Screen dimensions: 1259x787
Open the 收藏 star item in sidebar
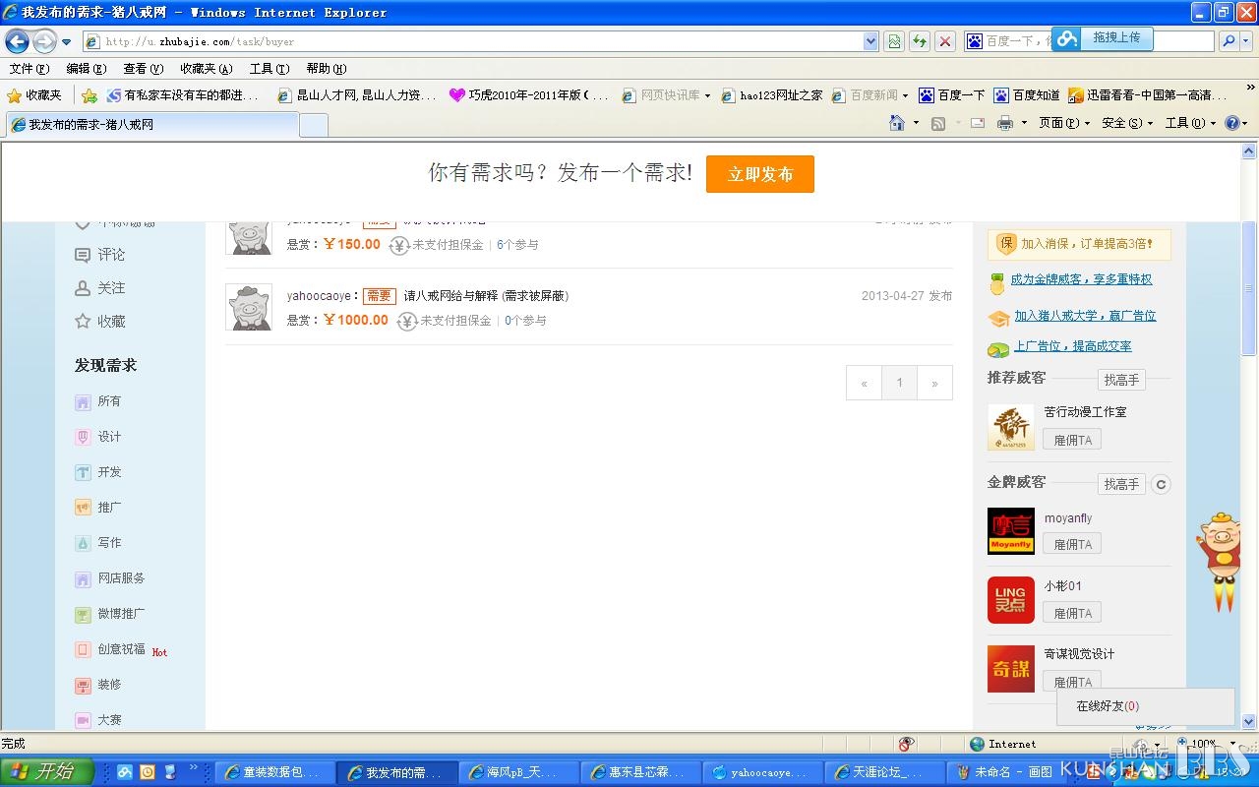100,322
